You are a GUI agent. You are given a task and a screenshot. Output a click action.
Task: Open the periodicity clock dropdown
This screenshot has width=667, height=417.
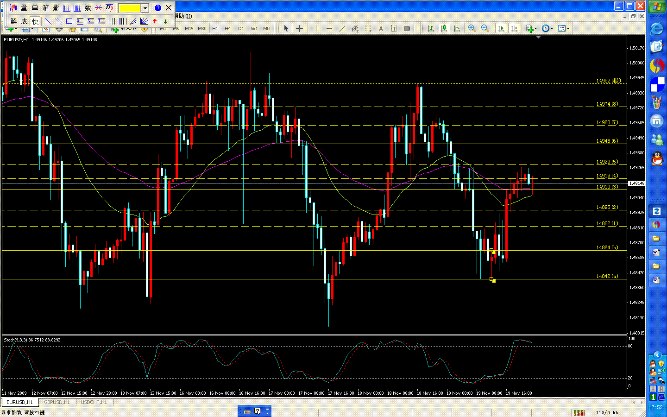tap(547, 29)
